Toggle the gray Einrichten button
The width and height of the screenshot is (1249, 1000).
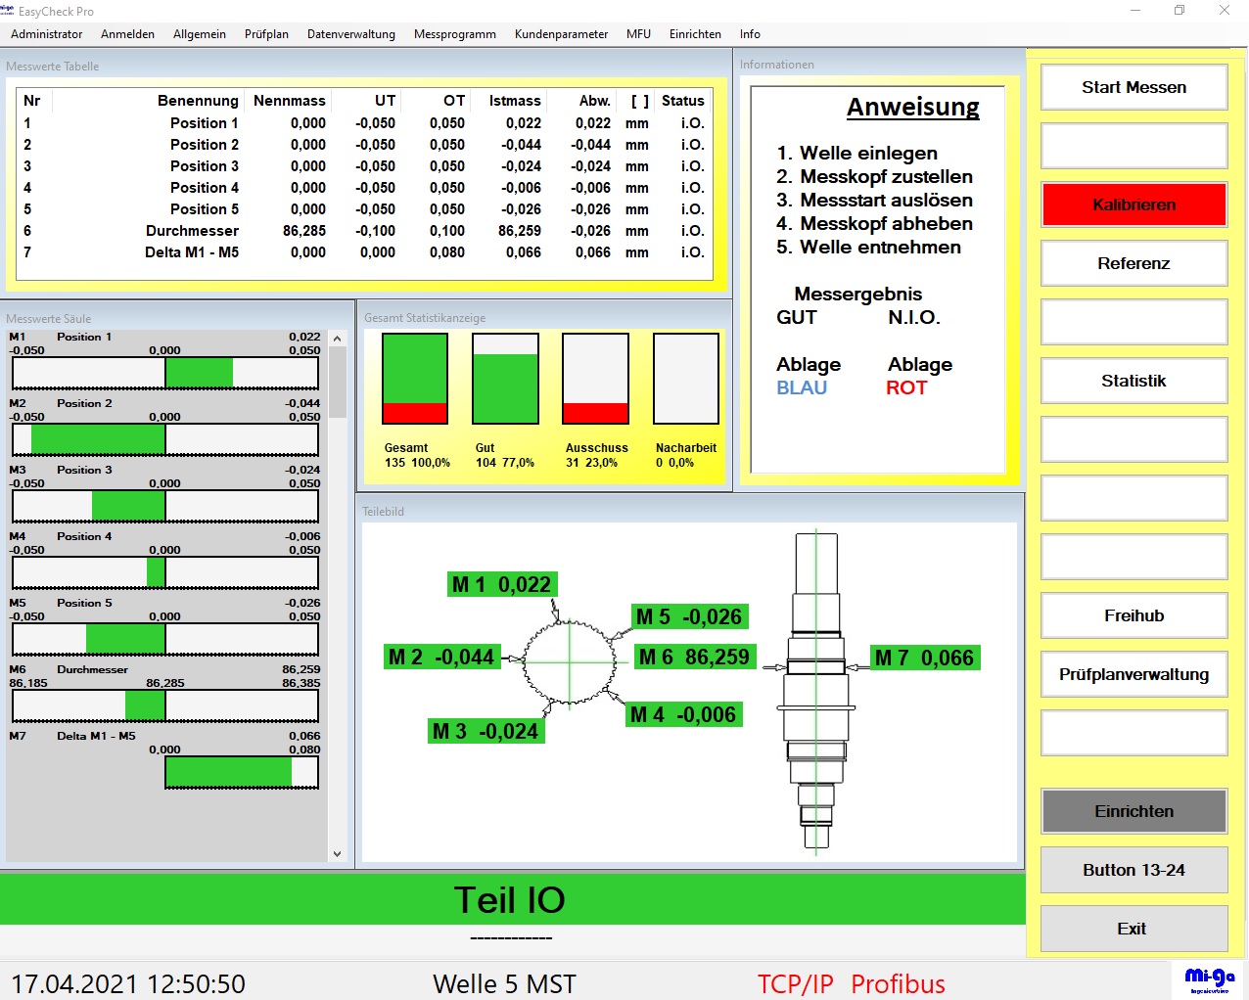(x=1133, y=811)
